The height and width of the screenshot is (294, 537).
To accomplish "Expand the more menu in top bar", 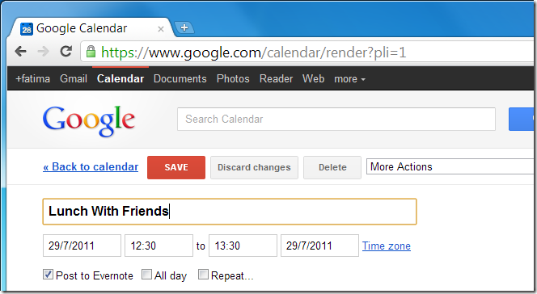I will click(349, 79).
